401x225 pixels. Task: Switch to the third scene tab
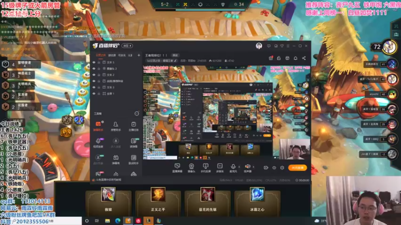coord(122,55)
